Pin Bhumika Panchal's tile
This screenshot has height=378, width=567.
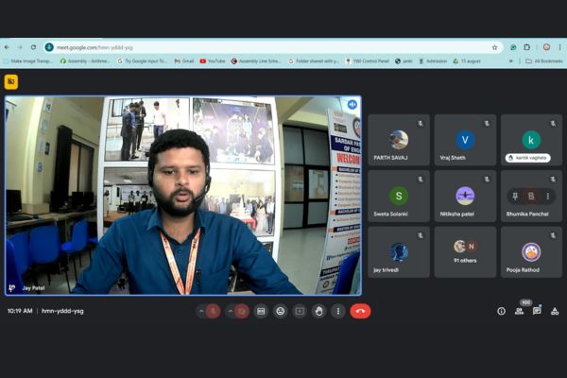tap(515, 196)
